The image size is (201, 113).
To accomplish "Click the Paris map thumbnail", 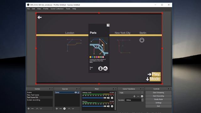I will pos(99,46).
